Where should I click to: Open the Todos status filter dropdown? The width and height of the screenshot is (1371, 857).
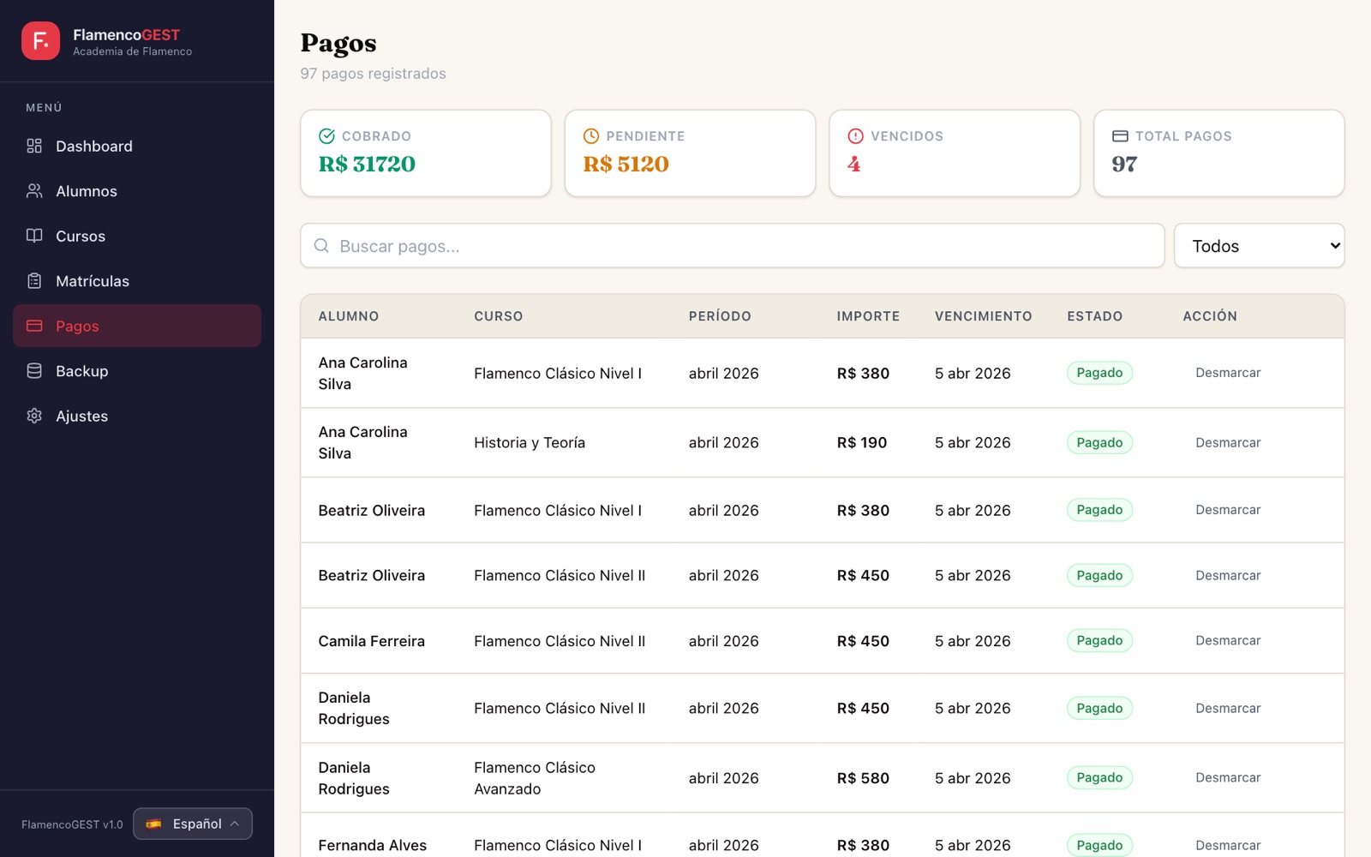point(1259,246)
